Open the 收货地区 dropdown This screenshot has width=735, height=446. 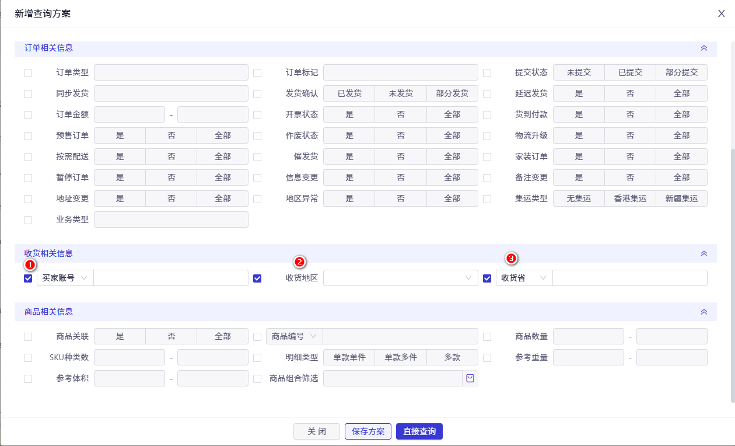401,278
